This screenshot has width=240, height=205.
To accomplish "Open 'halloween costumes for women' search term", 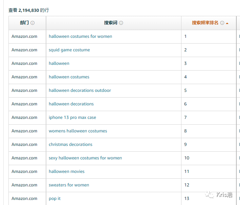I will coord(80,36).
